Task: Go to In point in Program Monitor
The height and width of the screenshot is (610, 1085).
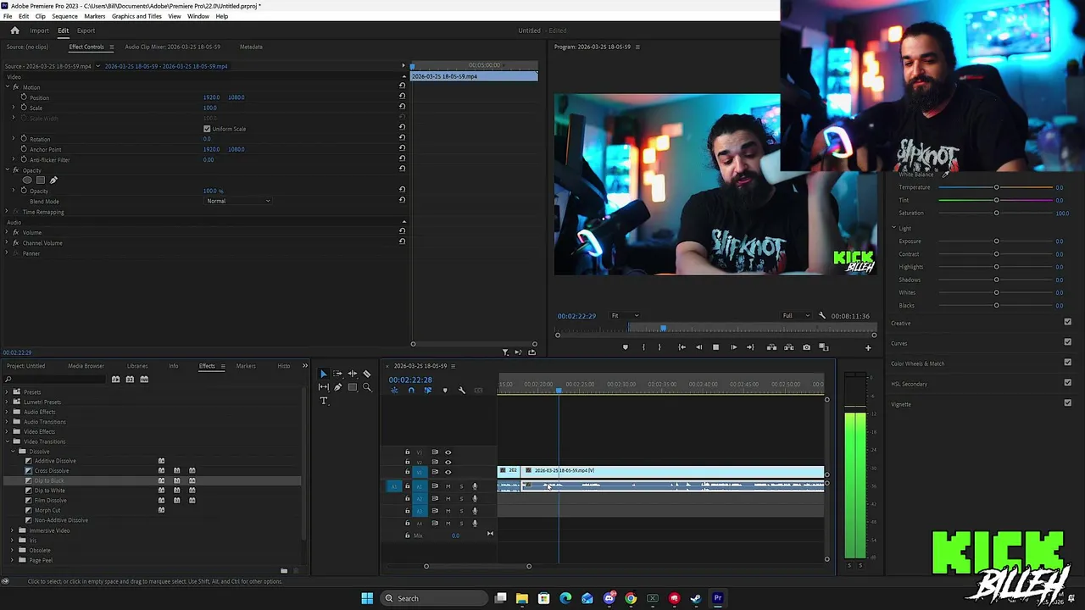Action: click(x=682, y=347)
